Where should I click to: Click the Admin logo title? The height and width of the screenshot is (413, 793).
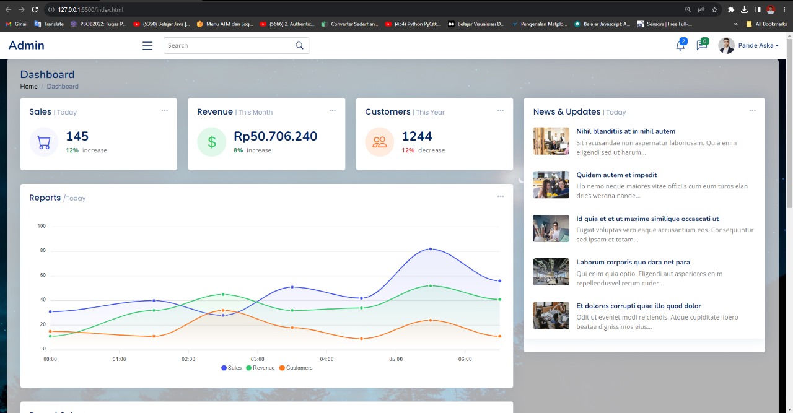click(27, 45)
